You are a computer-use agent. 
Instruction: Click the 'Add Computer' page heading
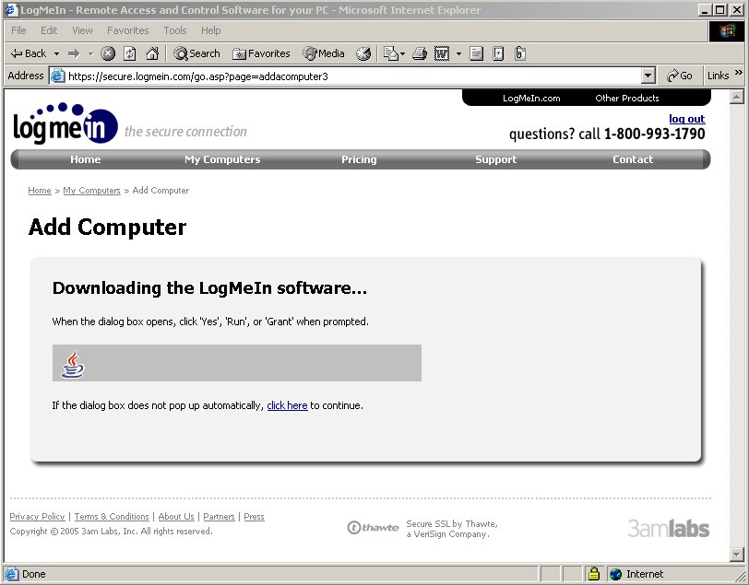click(x=108, y=228)
